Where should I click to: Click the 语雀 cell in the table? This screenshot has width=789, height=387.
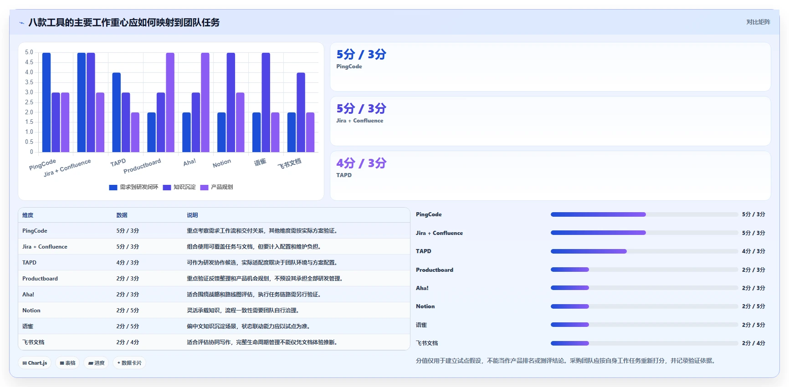[28, 326]
